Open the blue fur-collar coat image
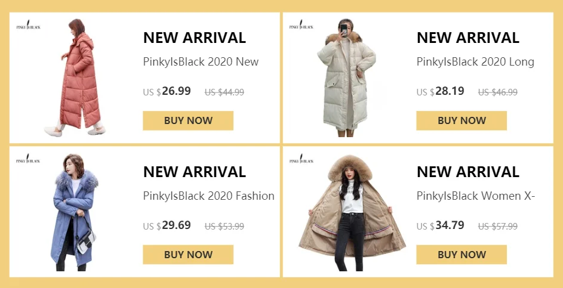This screenshot has width=563, height=288. [75, 212]
